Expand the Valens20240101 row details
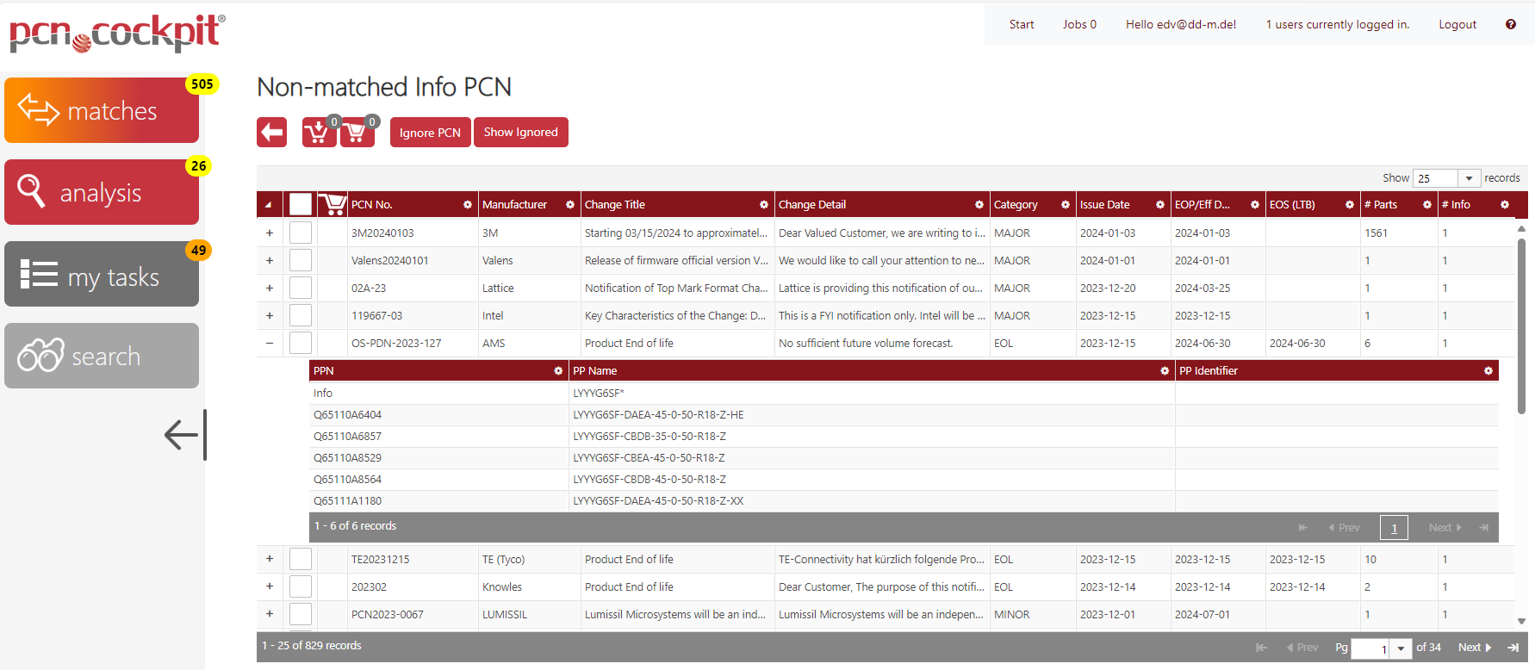1535x670 pixels. click(270, 260)
